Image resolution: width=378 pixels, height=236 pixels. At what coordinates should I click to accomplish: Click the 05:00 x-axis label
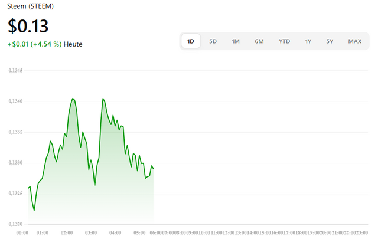pos(139,232)
